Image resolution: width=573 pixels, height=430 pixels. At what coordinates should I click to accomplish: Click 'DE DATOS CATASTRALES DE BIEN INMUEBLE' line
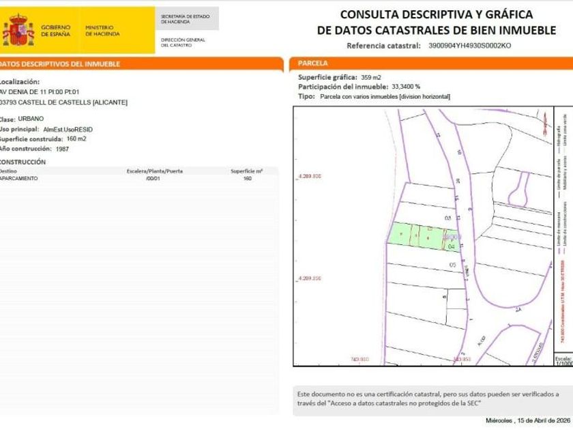click(437, 30)
